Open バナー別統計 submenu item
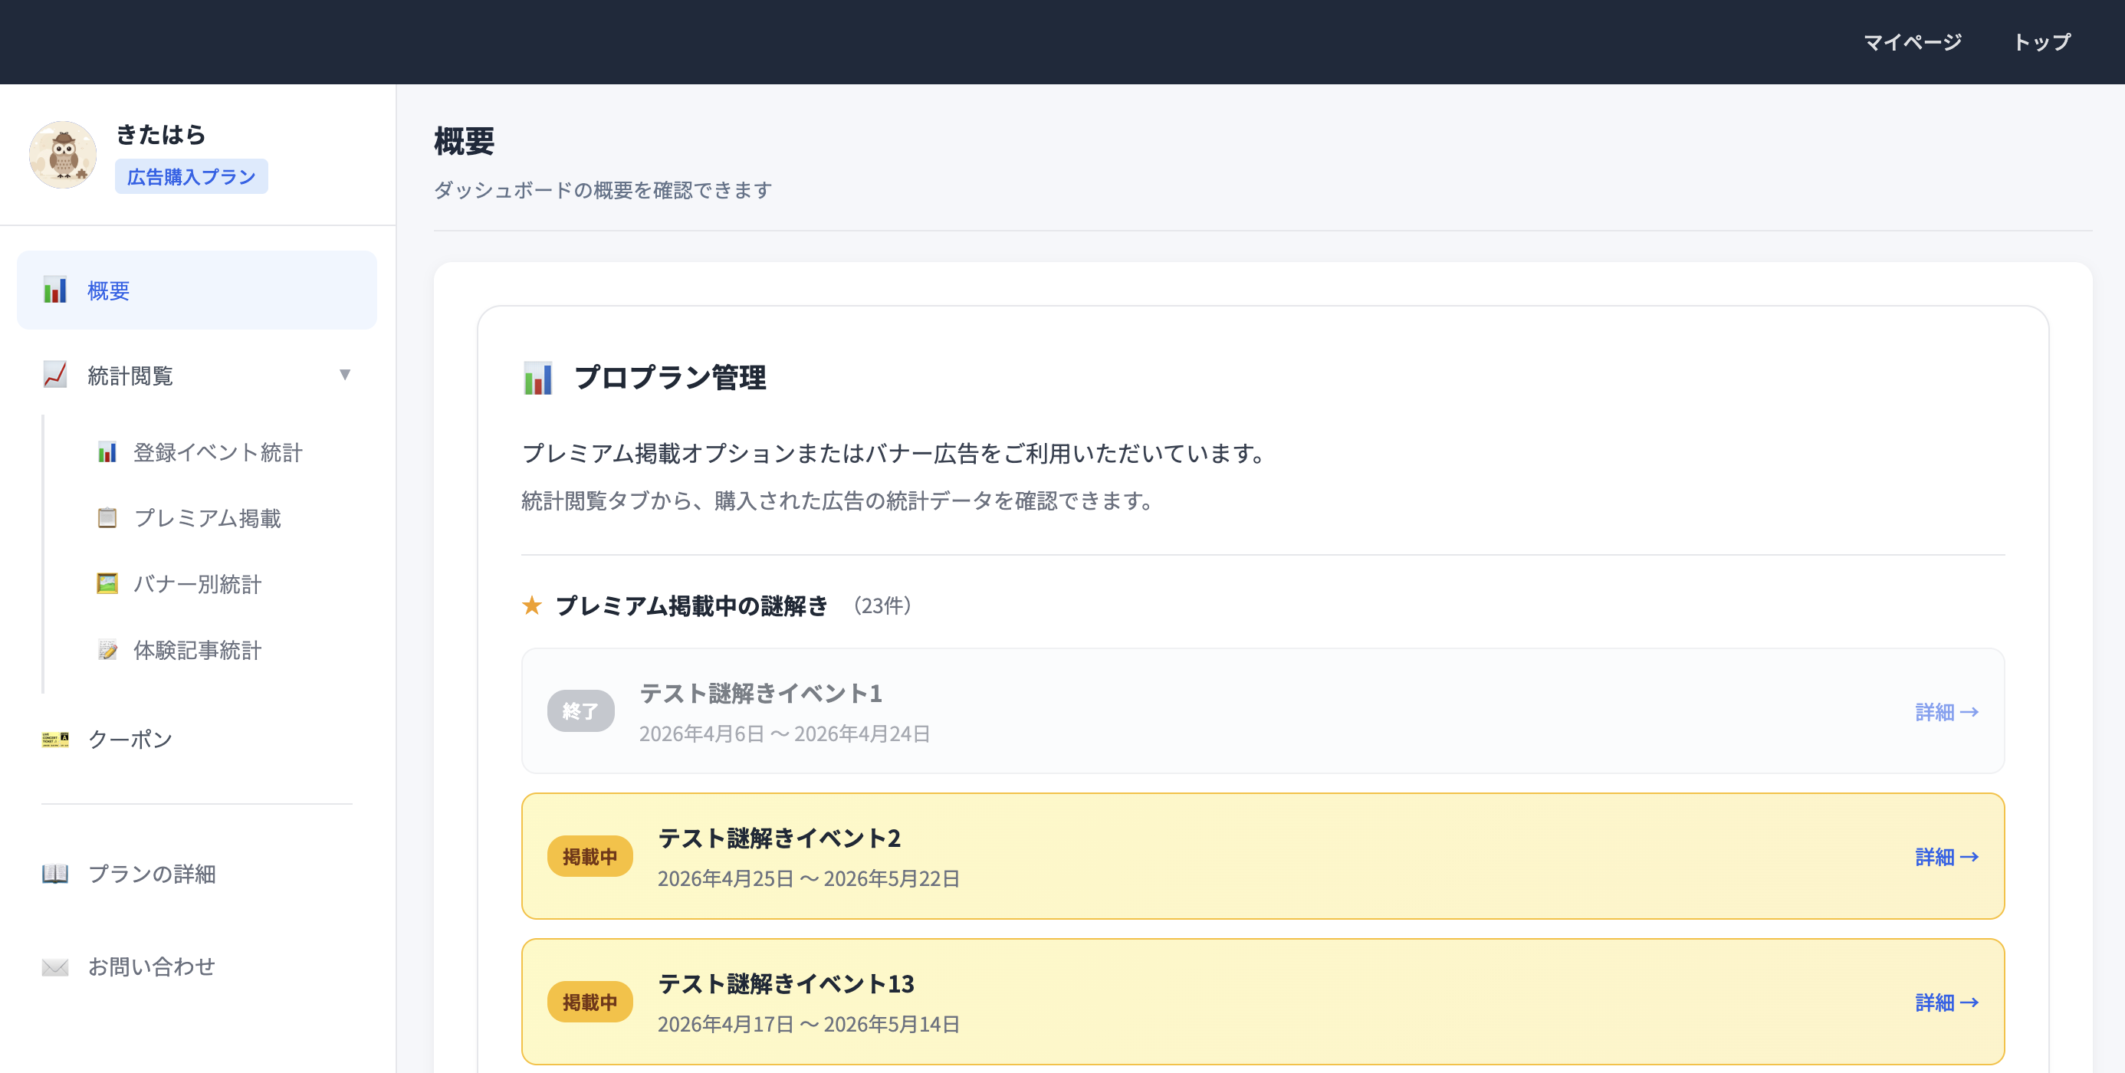 (x=197, y=584)
